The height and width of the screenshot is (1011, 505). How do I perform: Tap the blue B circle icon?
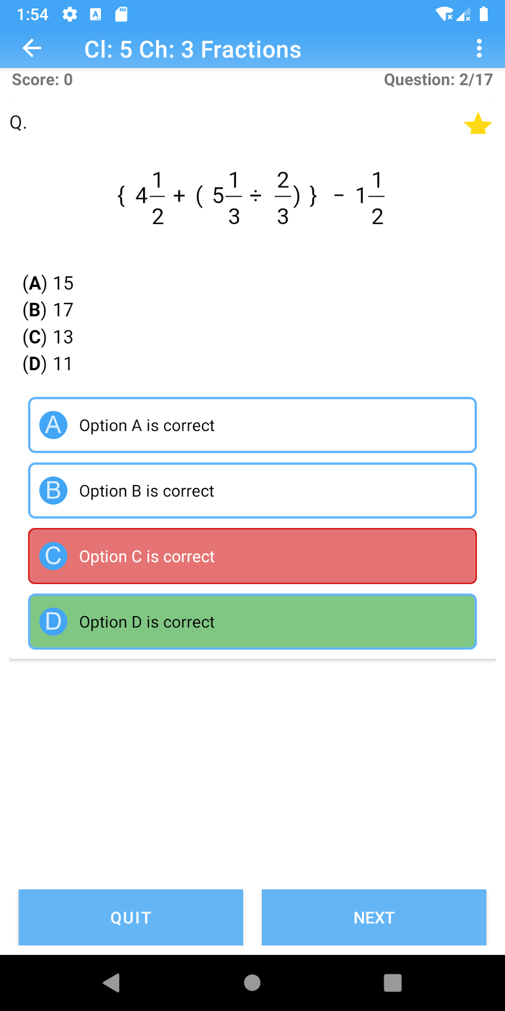pyautogui.click(x=53, y=491)
